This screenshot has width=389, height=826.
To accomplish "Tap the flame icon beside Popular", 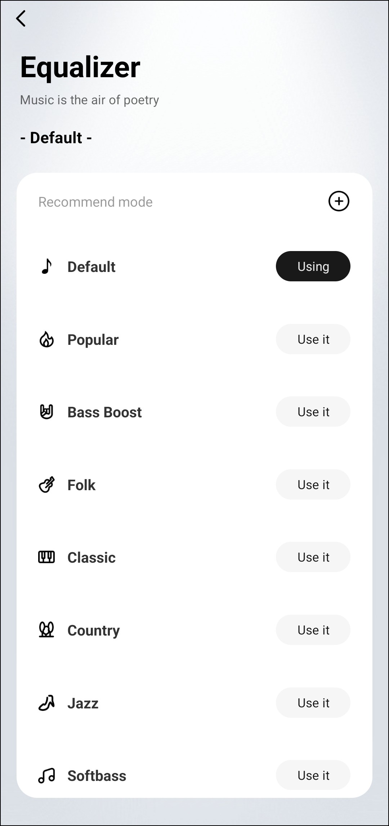I will click(x=46, y=339).
